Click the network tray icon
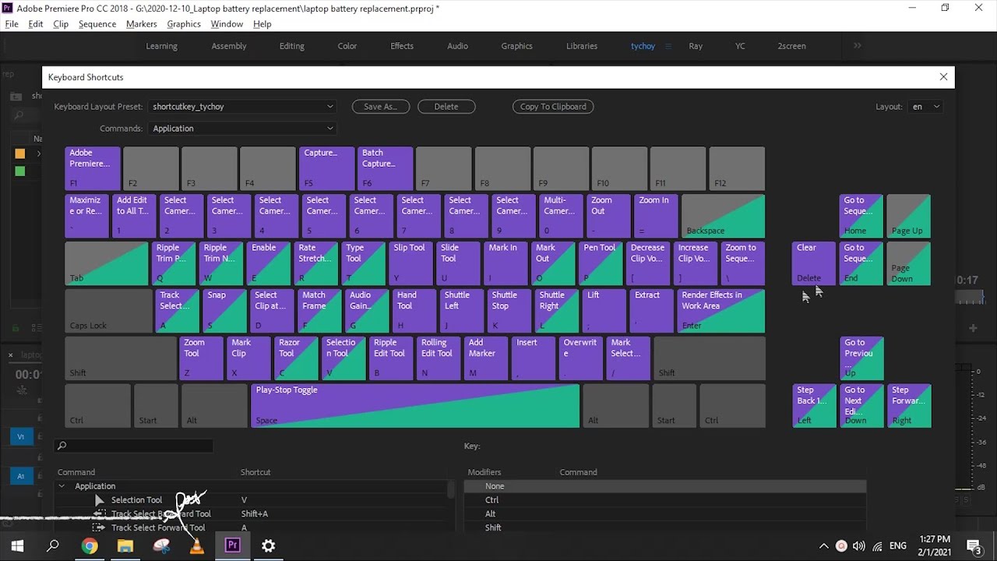 tap(877, 546)
